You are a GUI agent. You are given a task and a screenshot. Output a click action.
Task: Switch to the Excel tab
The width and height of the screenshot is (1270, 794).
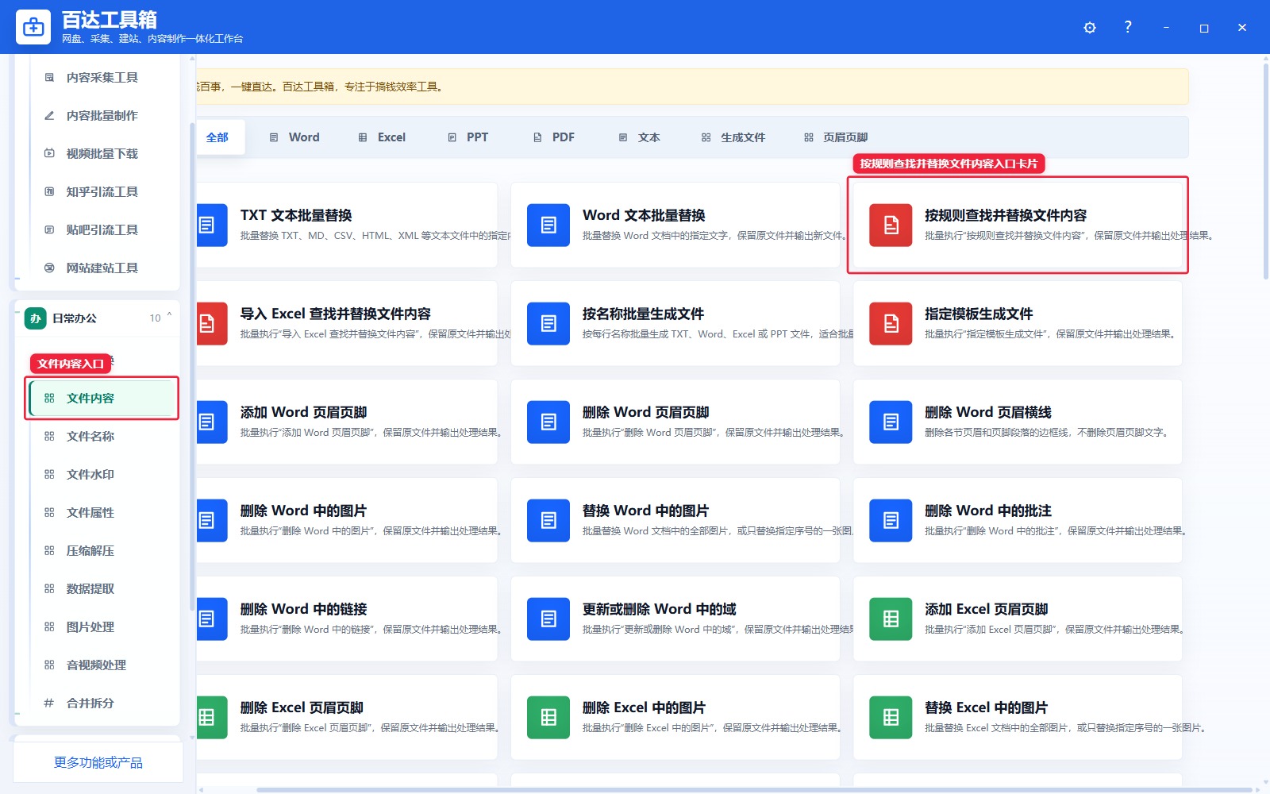coord(382,137)
